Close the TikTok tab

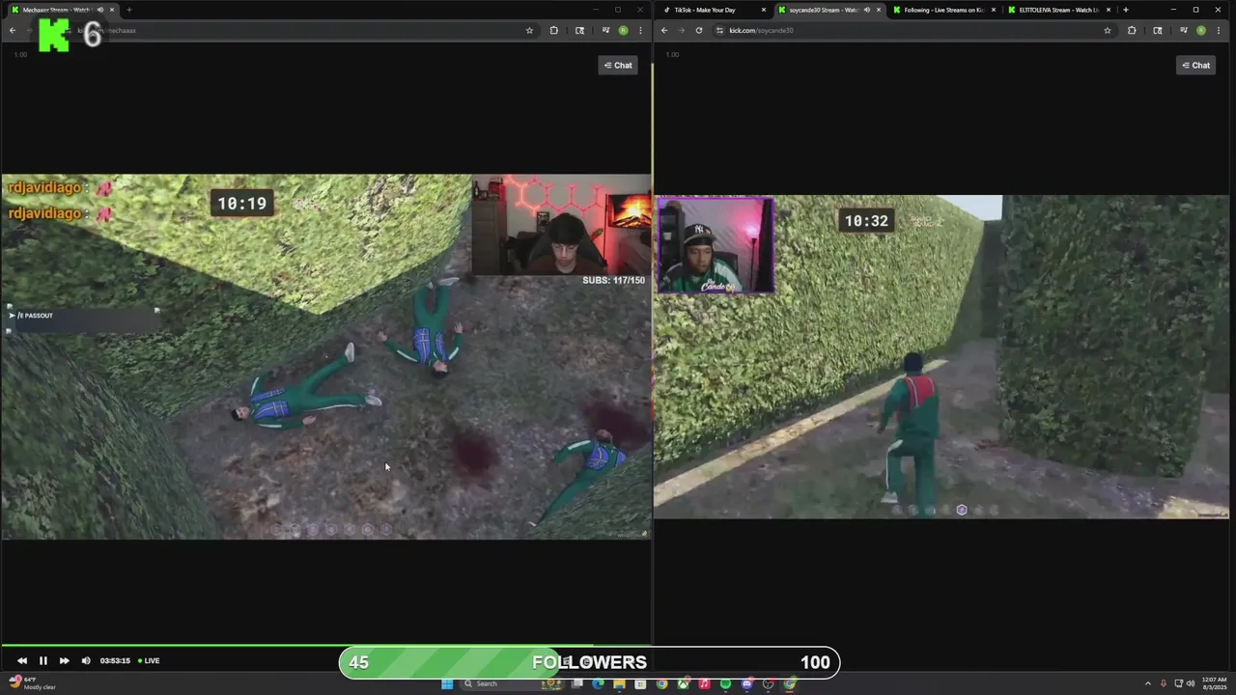point(763,10)
